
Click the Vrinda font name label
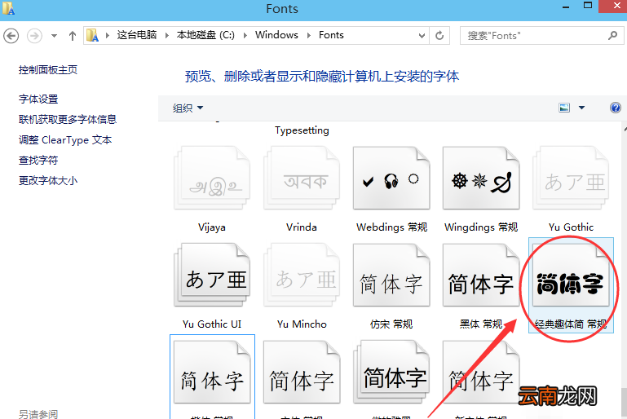(302, 227)
